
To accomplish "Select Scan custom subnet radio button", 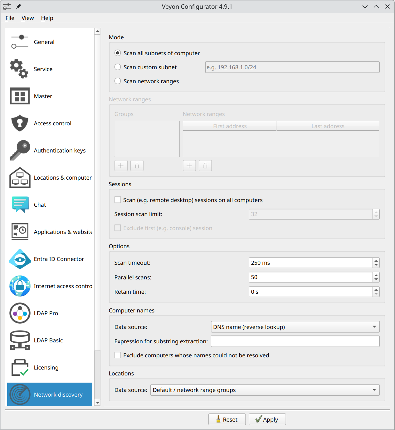I will click(x=118, y=67).
